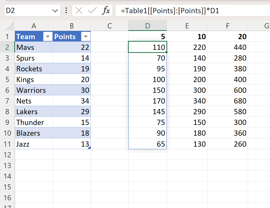Open the Name Box dropdown arrow
Image resolution: width=270 pixels, height=208 pixels.
(x=55, y=11)
